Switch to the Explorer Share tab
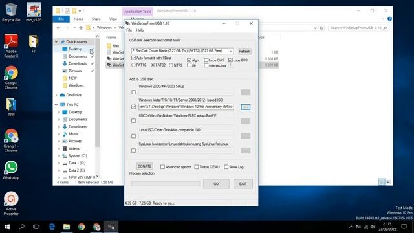This screenshot has height=233, width=414. (96, 19)
